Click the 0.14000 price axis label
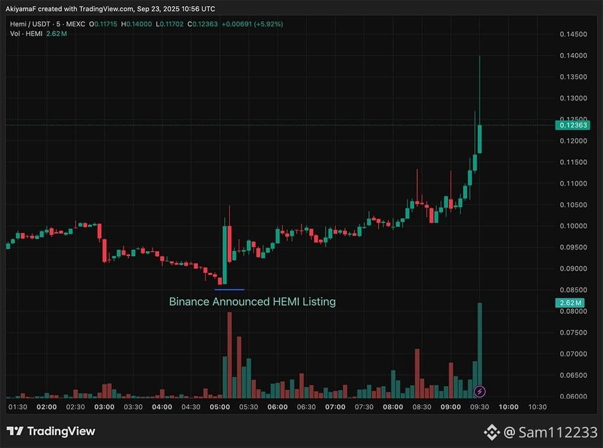 (x=573, y=56)
